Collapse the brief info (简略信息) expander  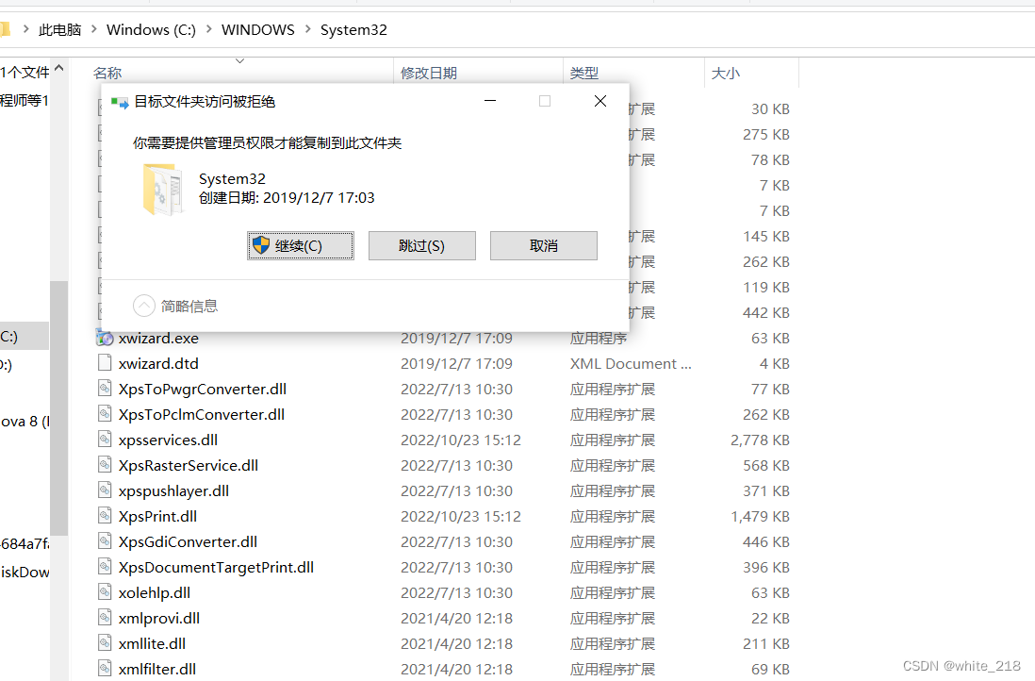[144, 306]
